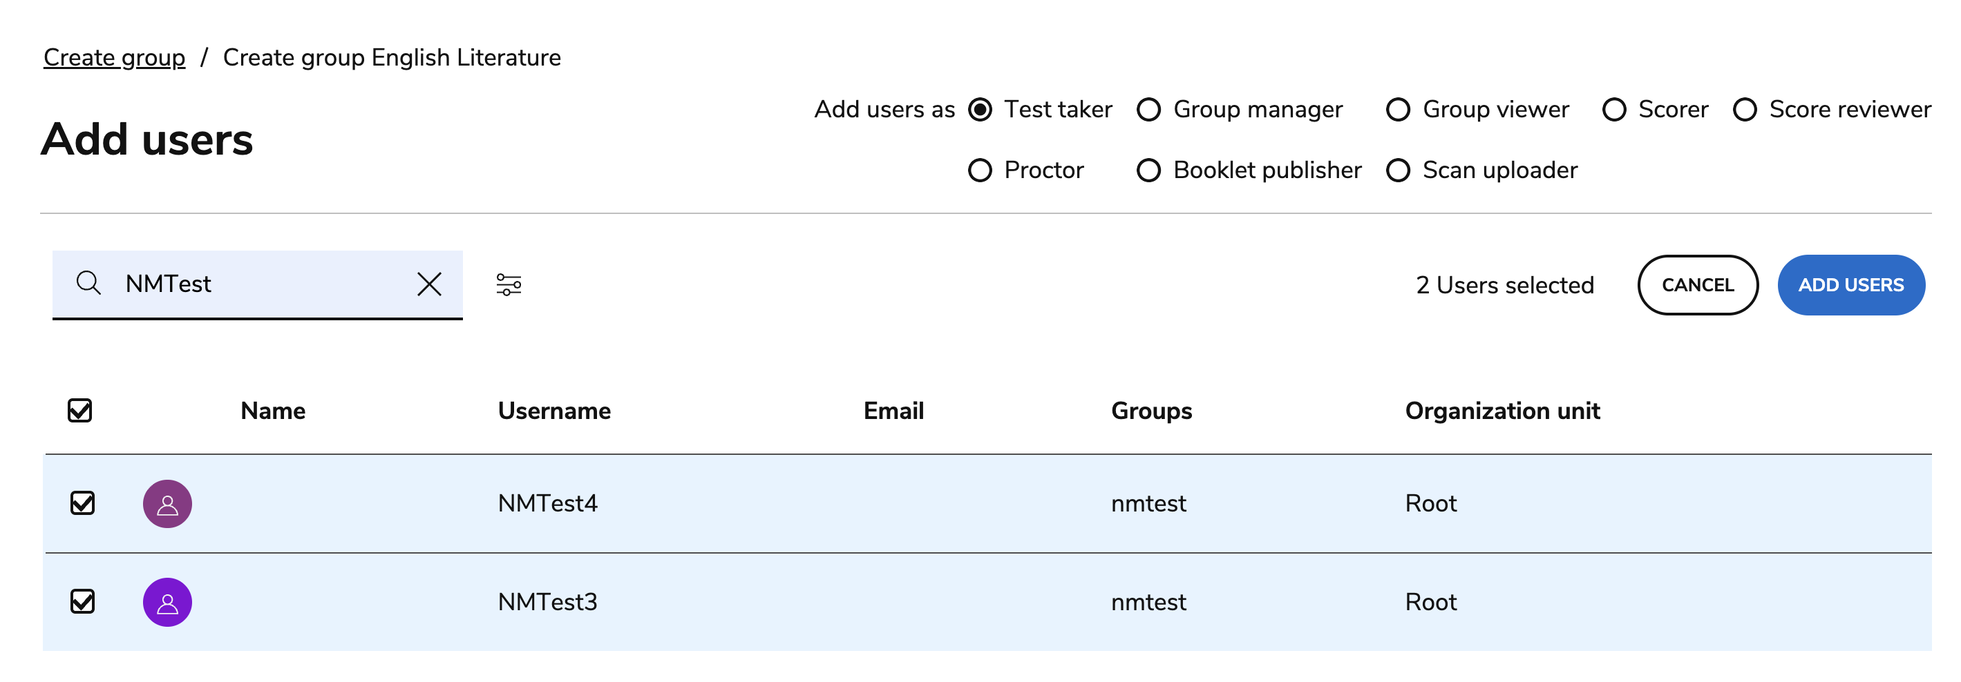This screenshot has height=682, width=1961.
Task: Click the NMTest4 username cell
Action: (x=547, y=503)
